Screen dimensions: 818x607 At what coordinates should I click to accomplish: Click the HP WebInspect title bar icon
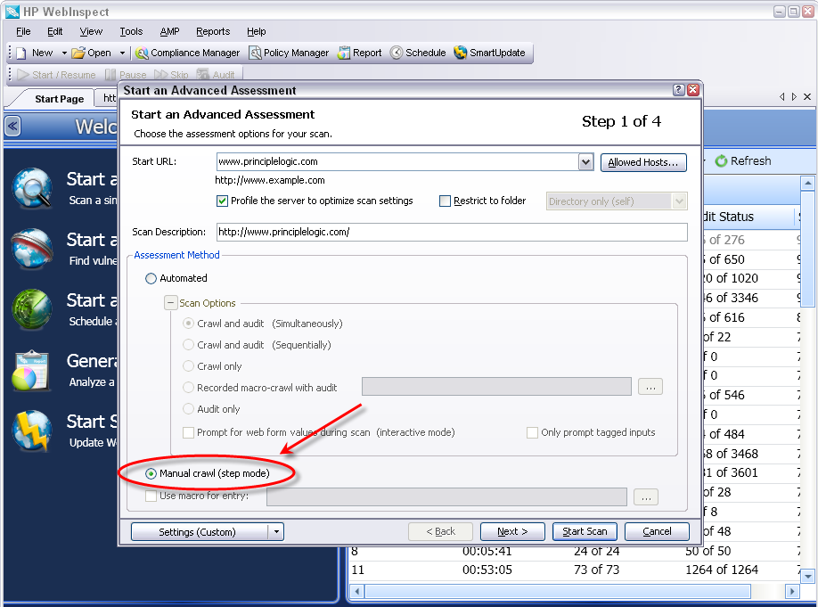12,12
